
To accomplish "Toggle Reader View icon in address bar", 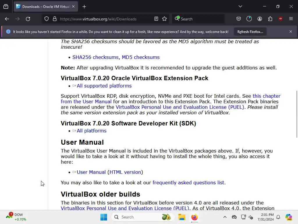I will pyautogui.click(x=156, y=19).
